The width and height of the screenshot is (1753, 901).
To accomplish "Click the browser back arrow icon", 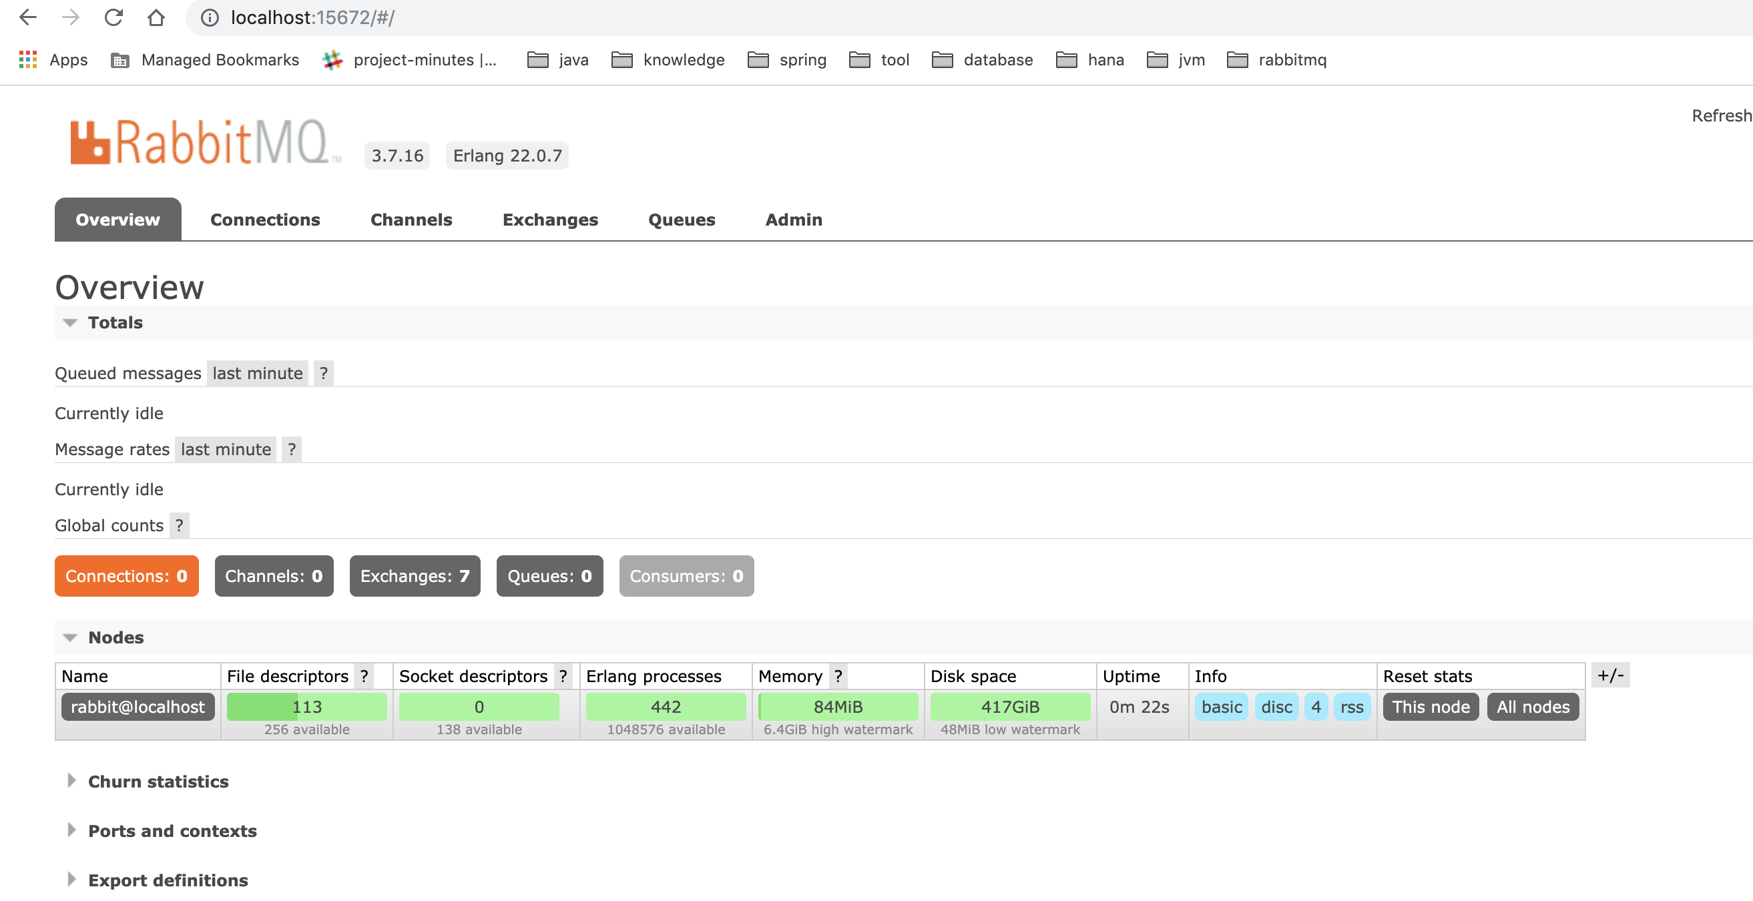I will (x=28, y=17).
